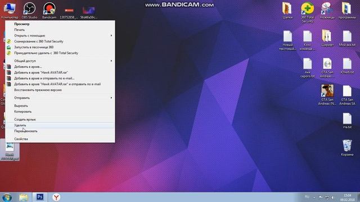360x202 pixels.
Task: Click the RU language indicator in tray
Action: coord(307,197)
